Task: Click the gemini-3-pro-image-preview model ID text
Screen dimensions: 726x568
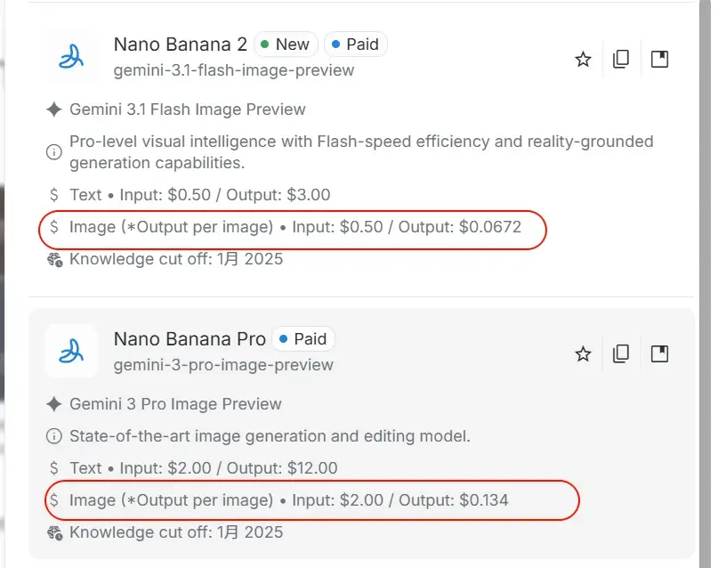Action: (223, 365)
